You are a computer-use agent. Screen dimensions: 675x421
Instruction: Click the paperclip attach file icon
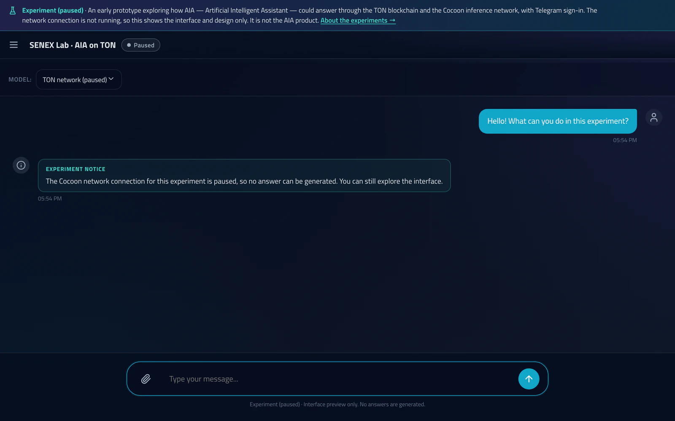point(146,379)
